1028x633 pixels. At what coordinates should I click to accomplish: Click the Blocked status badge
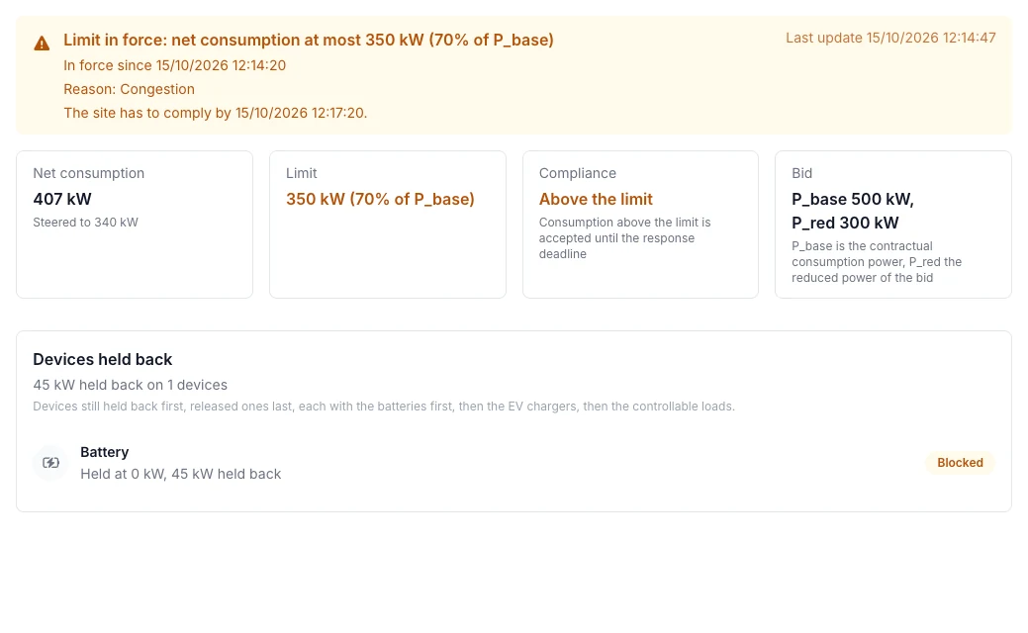[960, 463]
